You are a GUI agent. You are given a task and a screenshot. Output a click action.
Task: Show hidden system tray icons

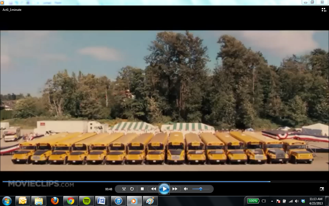pos(272,201)
